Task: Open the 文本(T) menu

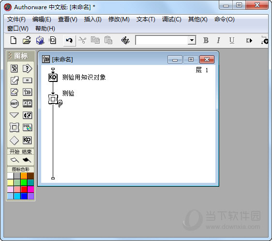Action: click(146, 19)
